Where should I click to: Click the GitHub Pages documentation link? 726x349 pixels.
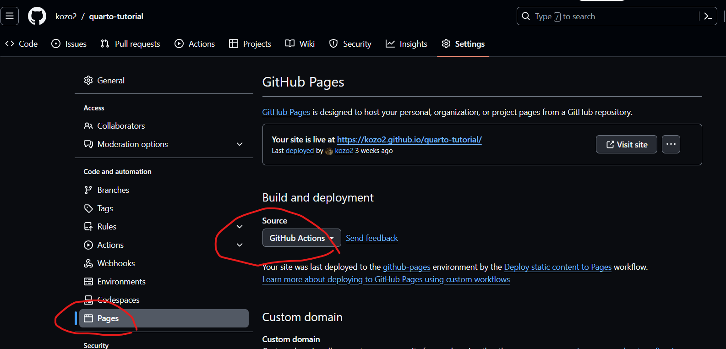(x=286, y=112)
